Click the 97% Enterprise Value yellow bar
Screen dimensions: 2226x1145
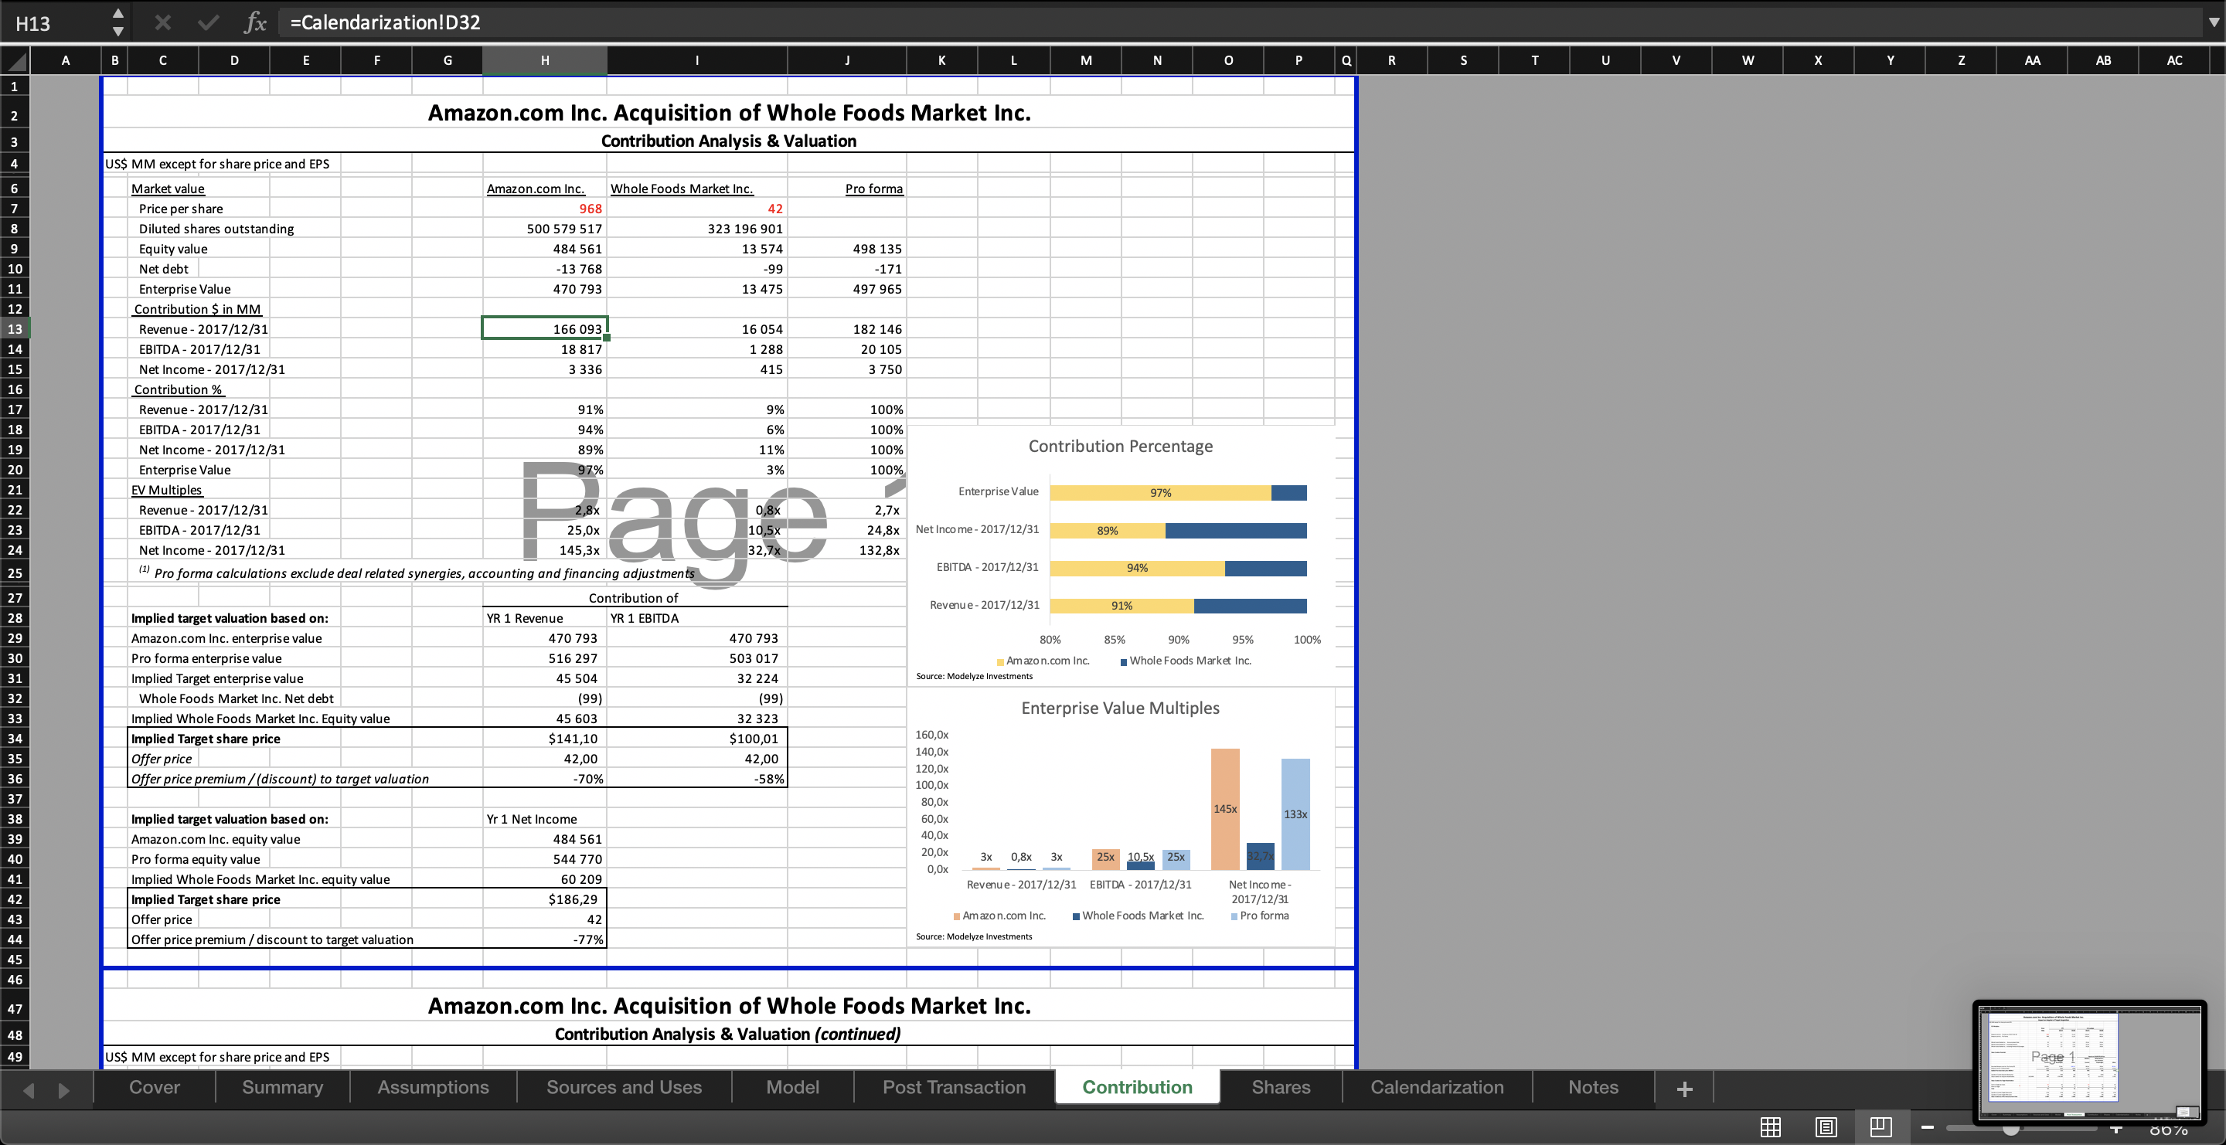click(1159, 493)
